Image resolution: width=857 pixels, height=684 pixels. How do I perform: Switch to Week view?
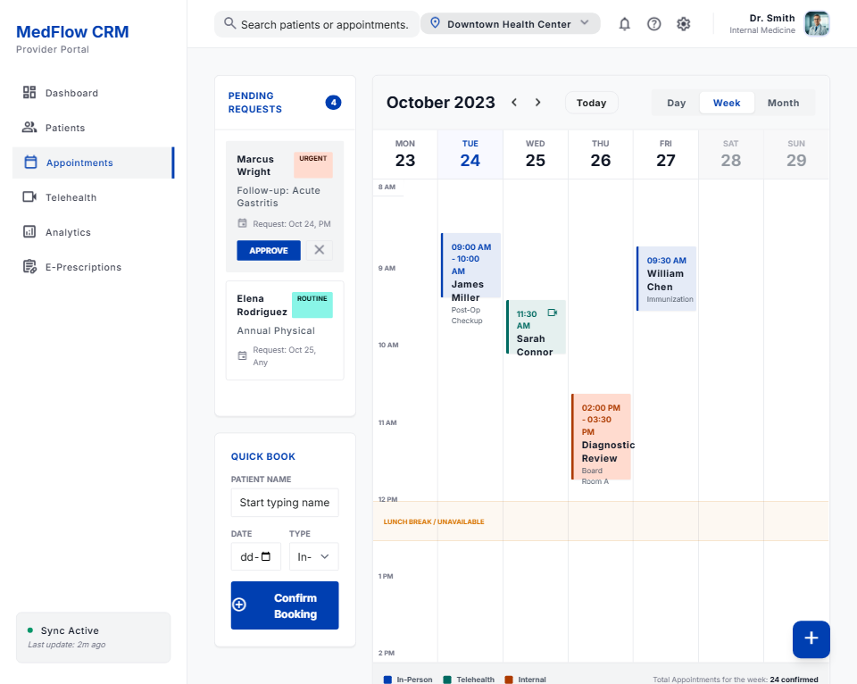(x=727, y=103)
